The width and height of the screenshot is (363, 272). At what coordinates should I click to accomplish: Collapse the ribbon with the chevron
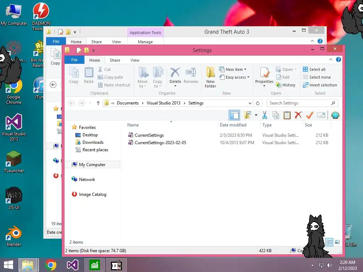click(x=331, y=59)
